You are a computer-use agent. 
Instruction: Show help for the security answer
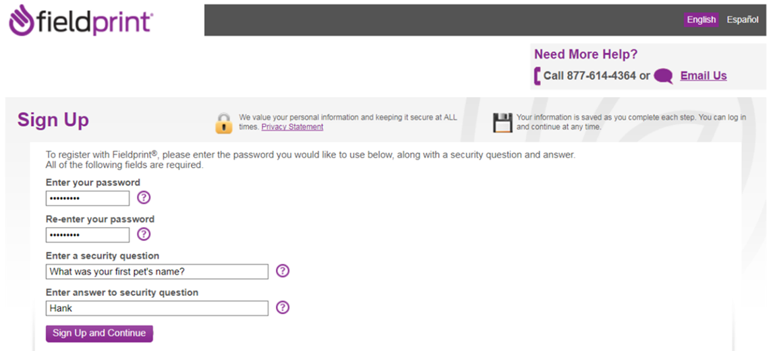(x=283, y=307)
